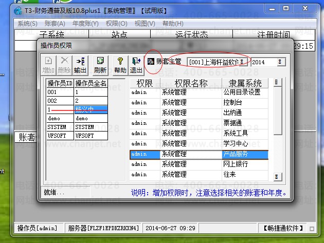Click the 子系统 column header in main window
324x243 pixels.
click(x=51, y=34)
